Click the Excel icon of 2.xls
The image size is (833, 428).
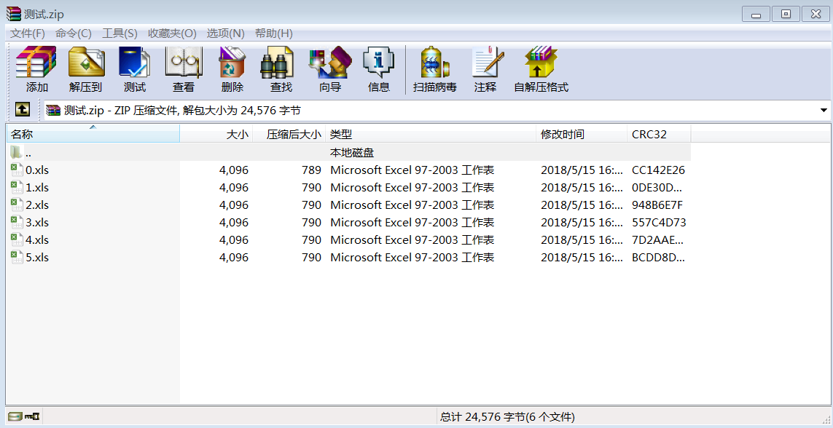[x=17, y=205]
